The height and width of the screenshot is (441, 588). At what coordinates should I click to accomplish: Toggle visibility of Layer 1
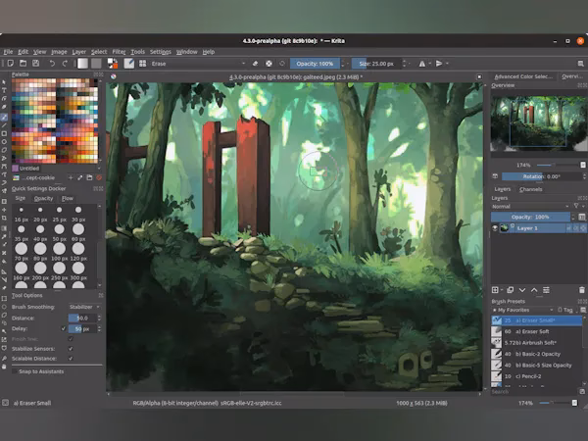click(x=495, y=228)
